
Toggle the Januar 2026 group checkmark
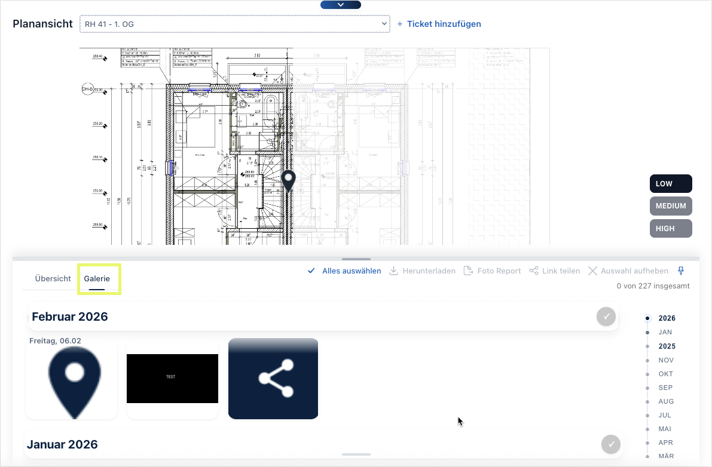pyautogui.click(x=611, y=444)
